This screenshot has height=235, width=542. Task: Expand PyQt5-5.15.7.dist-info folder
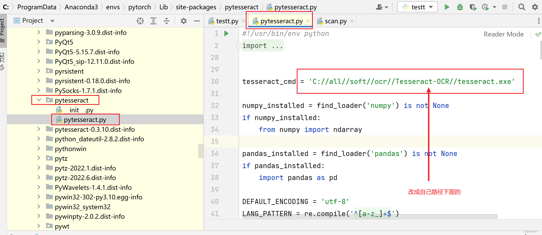point(39,52)
